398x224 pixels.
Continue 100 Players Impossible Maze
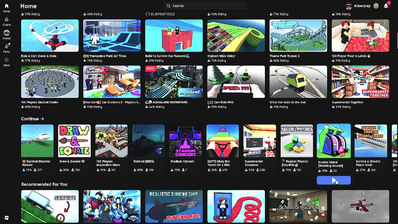coord(111,141)
